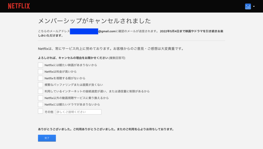263x149 pixels.
Task: Click the 'ありがとうございました' thank-you message
Action: [x=106, y=129]
